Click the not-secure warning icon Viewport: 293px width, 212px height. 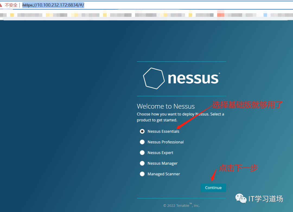(1, 5)
